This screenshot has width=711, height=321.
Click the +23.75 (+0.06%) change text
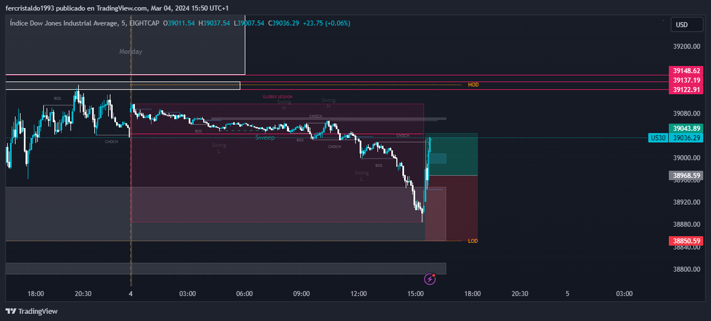click(326, 23)
